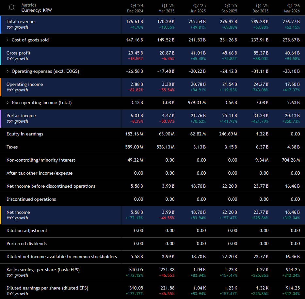
Task: Select the Q1 '25 Mar 2025 column header
Action: [166, 8]
